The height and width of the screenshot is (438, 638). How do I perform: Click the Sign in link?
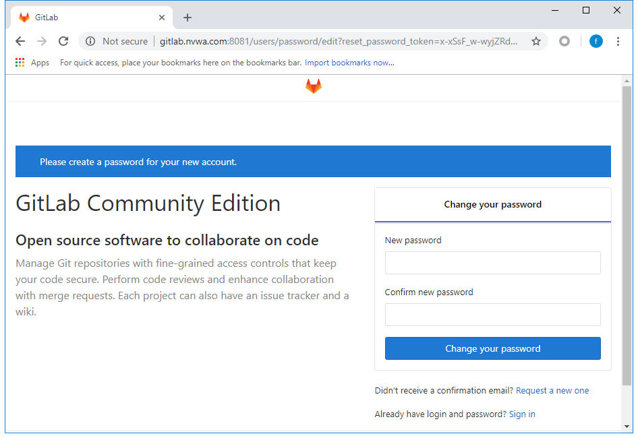[x=522, y=414]
